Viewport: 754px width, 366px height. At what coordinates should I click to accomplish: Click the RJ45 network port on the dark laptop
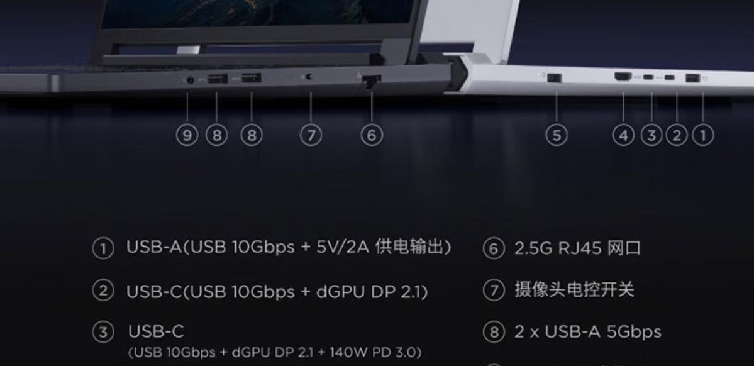371,80
